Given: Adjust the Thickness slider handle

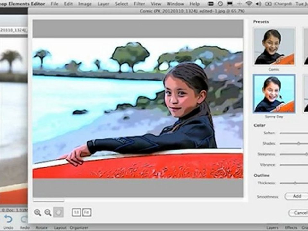Looking at the screenshot, I should coord(295,183).
